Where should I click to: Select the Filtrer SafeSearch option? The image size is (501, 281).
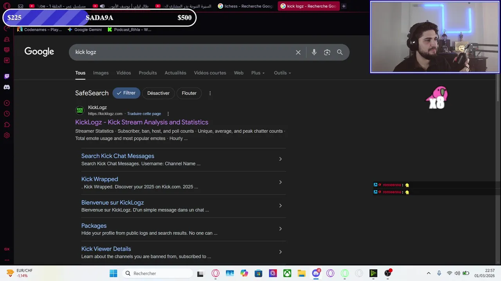126,93
